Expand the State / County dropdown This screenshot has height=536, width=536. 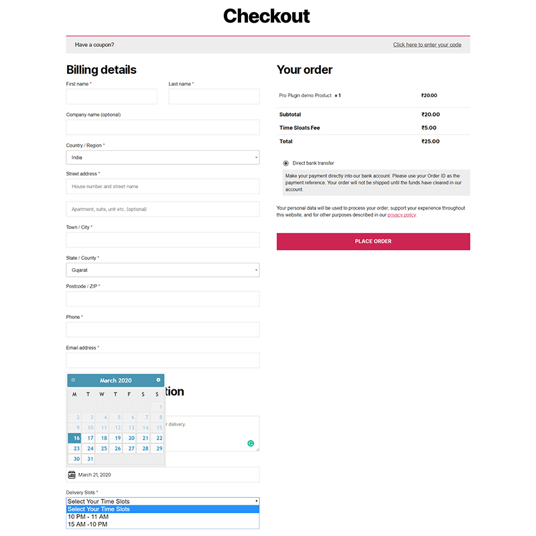coord(163,270)
